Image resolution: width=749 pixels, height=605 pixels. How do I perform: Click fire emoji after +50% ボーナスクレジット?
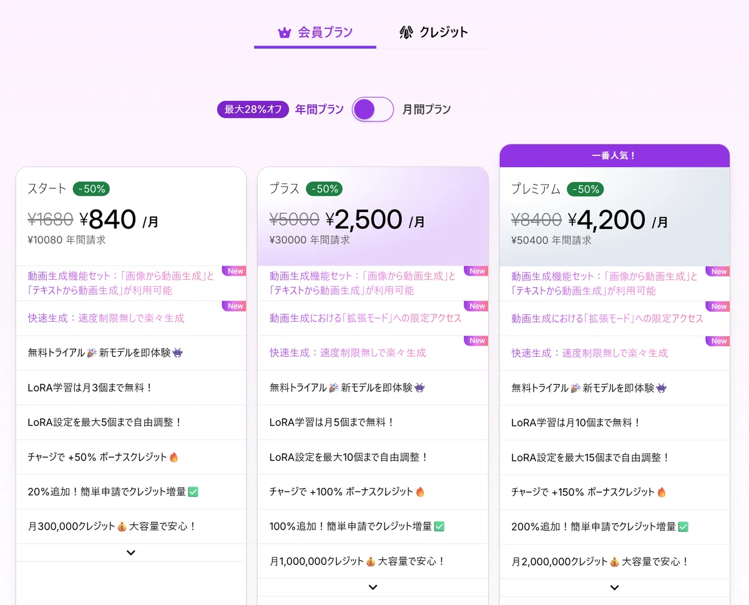(x=174, y=457)
